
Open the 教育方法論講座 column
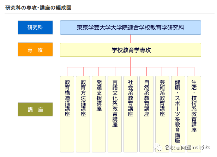pyautogui.click(x=83, y=114)
